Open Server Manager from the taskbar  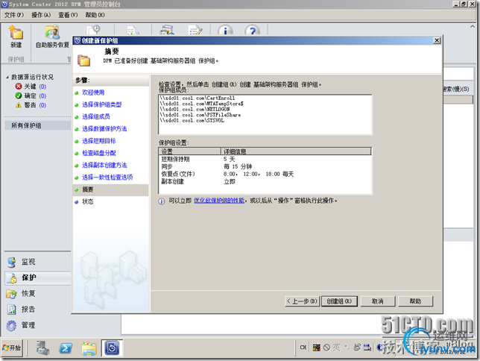click(42, 348)
